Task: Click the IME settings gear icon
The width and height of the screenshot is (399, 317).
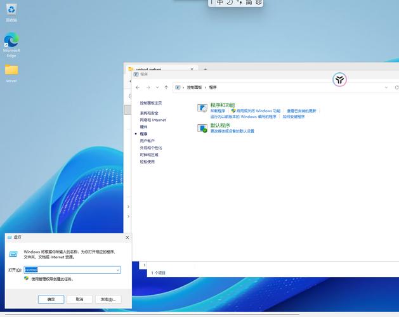Action: pyautogui.click(x=258, y=3)
